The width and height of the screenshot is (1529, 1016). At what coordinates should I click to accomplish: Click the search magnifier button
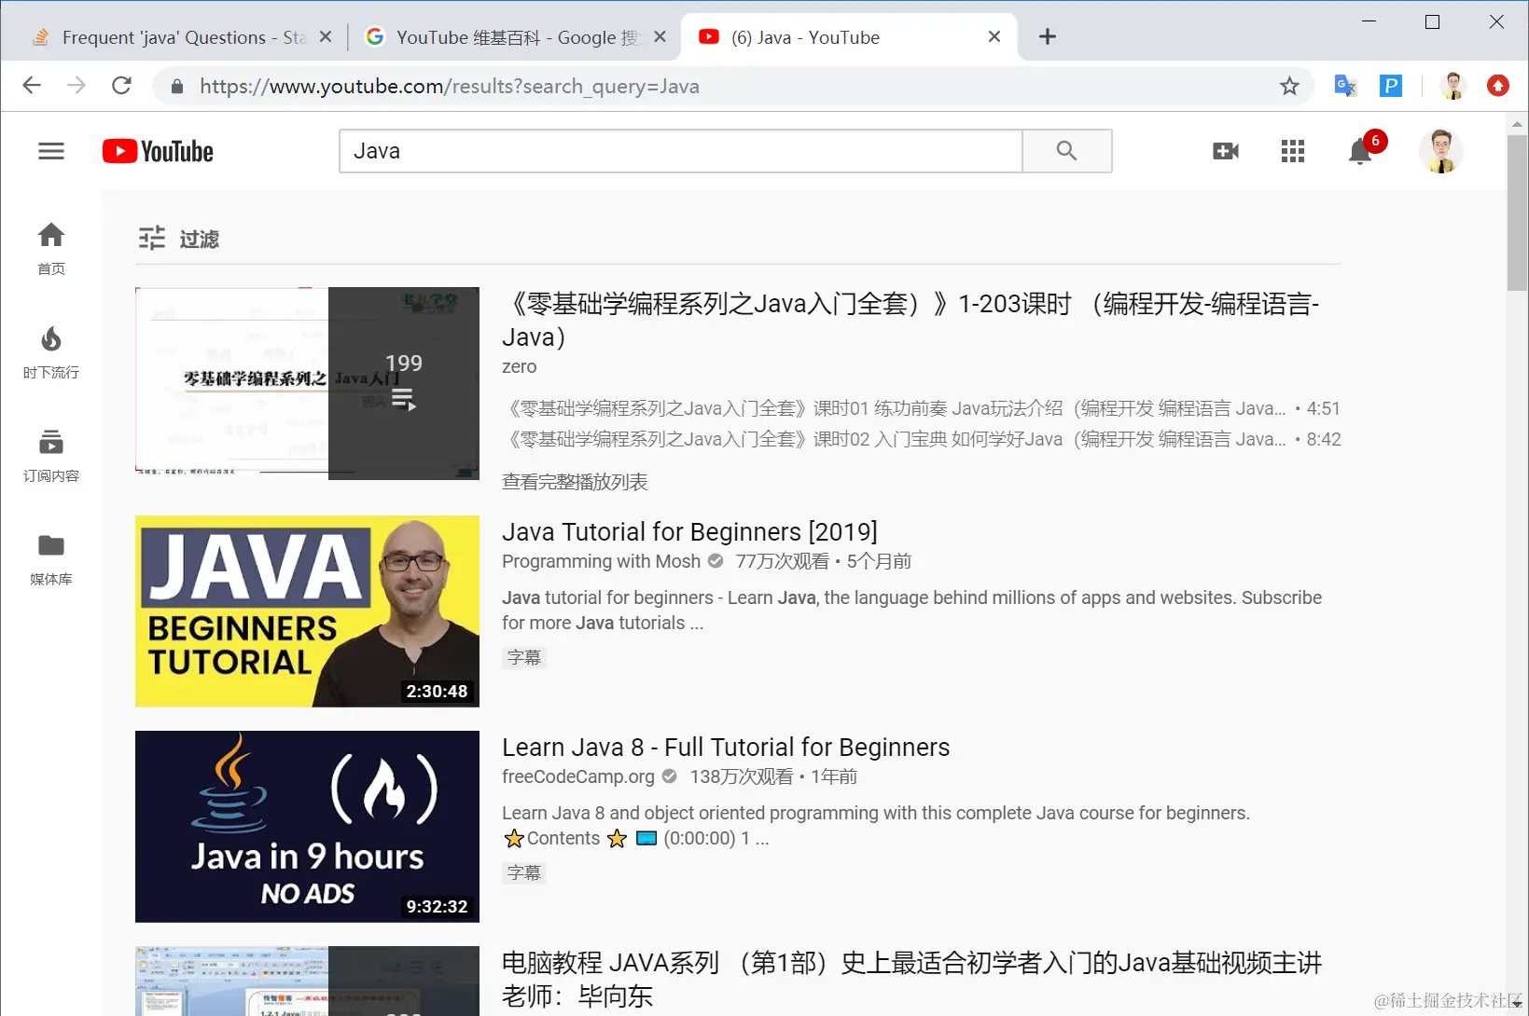1067,151
